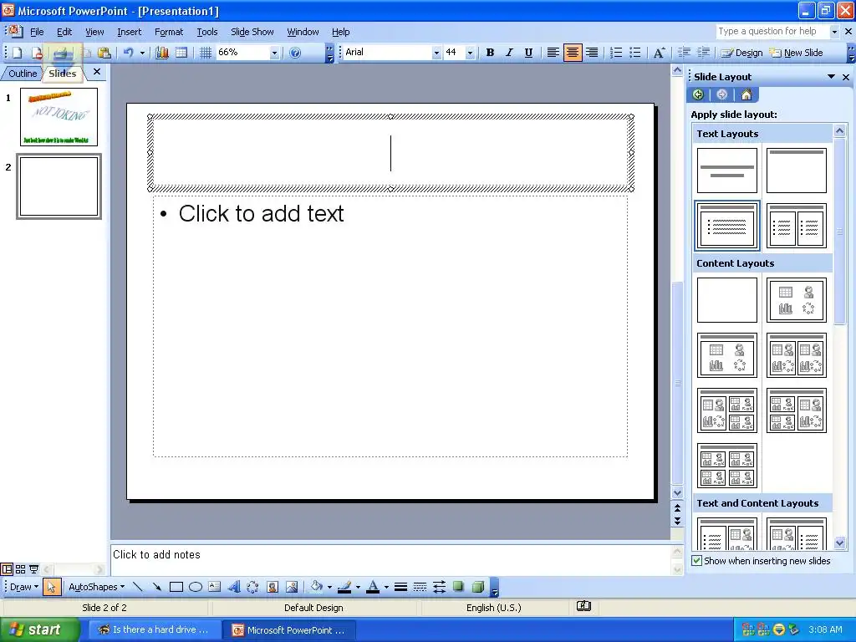
Task: Toggle Bold formatting button
Action: 490,53
